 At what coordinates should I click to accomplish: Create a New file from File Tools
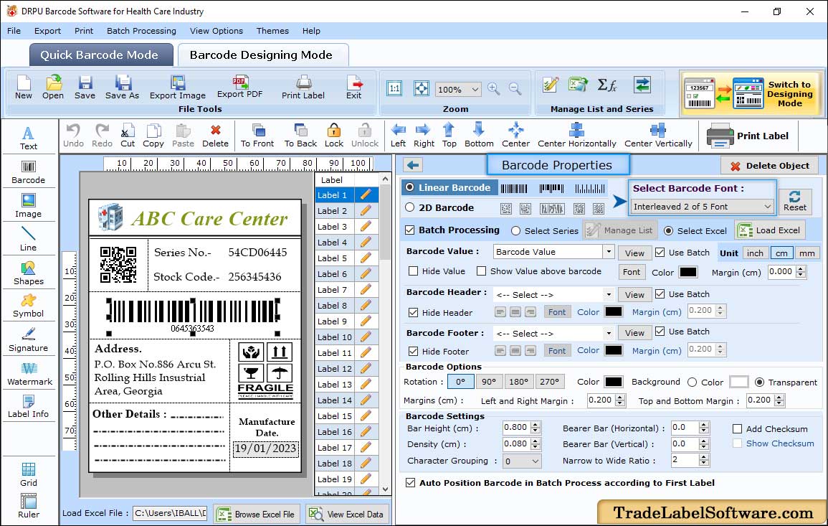pyautogui.click(x=23, y=88)
